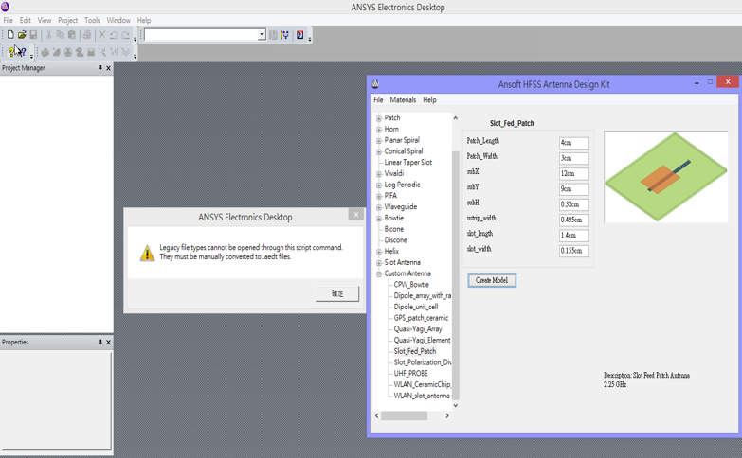Pin the Properties panel
The height and width of the screenshot is (458, 742).
100,342
